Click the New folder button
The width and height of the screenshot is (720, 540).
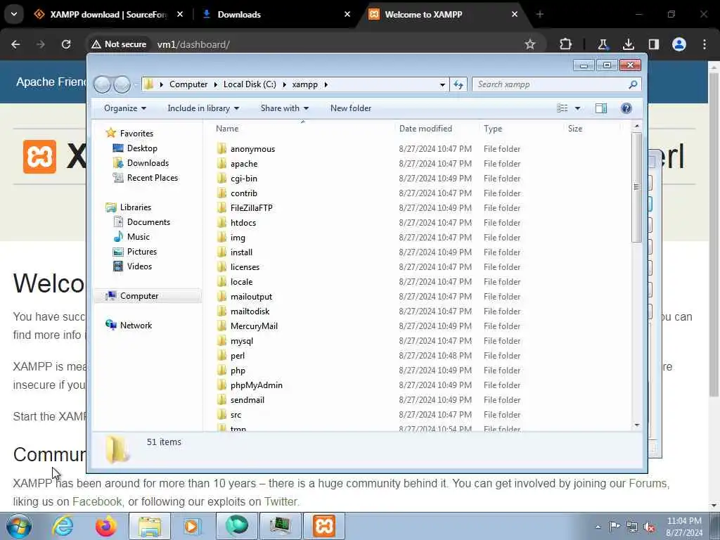[351, 108]
